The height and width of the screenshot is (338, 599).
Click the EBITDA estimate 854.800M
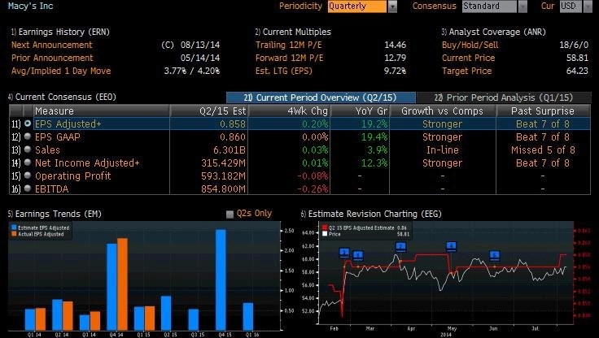(224, 188)
